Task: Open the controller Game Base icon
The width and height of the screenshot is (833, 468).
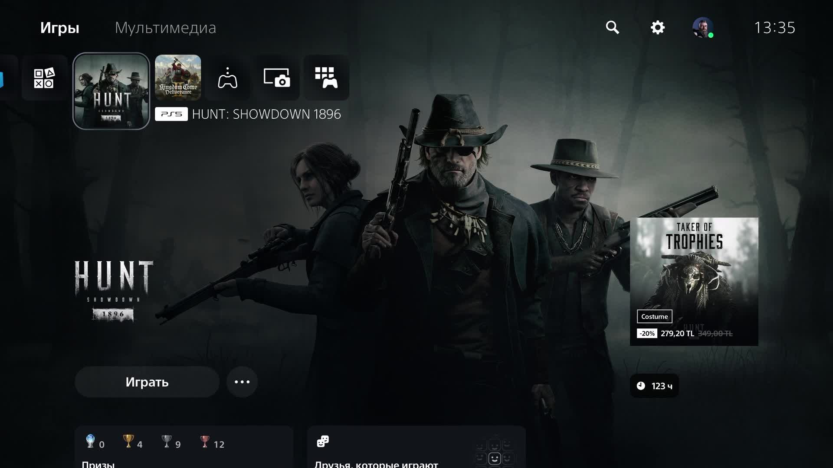Action: point(227,78)
